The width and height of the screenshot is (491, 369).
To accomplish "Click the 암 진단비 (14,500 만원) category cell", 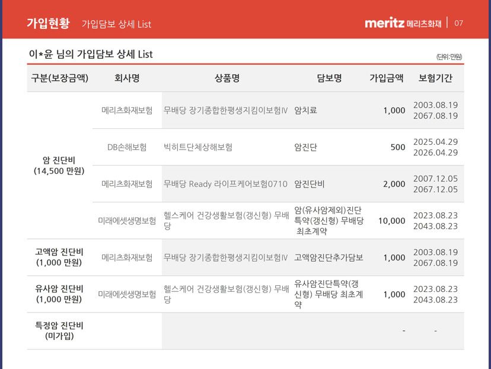I will (x=59, y=166).
